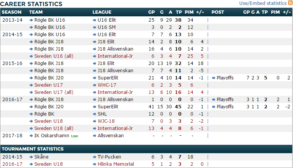Open the Rögle BK SHL team link
293x168 pixels.
tap(44, 114)
